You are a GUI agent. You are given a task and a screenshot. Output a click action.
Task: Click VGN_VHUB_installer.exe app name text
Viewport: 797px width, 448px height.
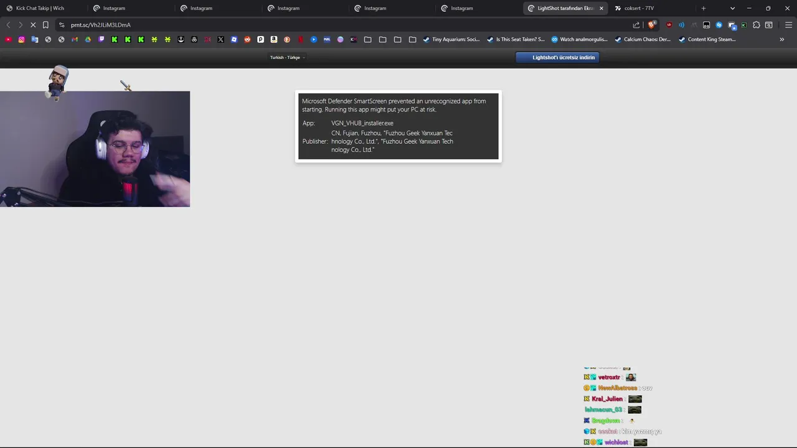coord(362,123)
